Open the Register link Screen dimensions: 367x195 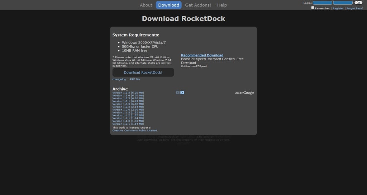pyautogui.click(x=338, y=9)
